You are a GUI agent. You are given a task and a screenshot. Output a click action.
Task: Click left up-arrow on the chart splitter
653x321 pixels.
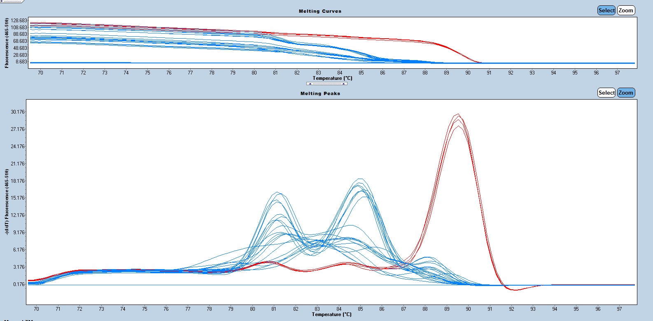(310, 84)
